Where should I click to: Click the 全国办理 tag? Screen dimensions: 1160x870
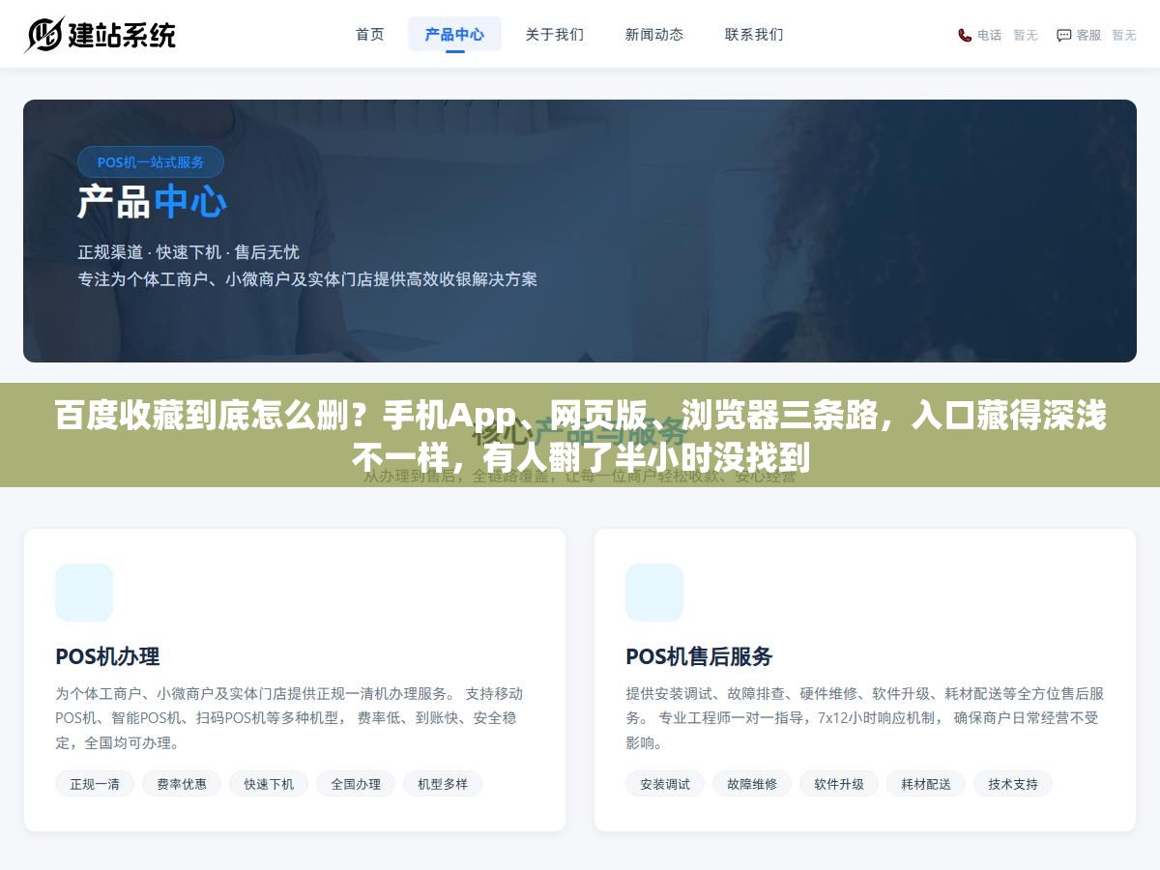356,784
